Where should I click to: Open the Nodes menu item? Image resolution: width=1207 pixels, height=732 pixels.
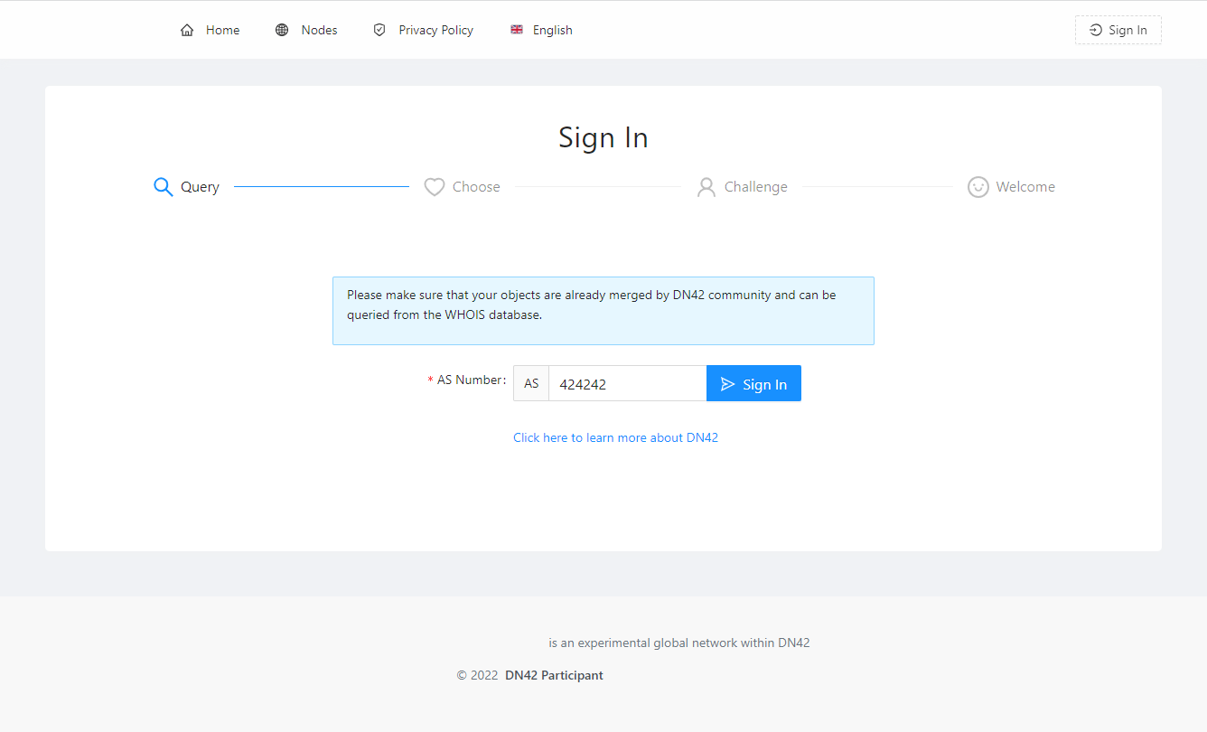pyautogui.click(x=306, y=30)
